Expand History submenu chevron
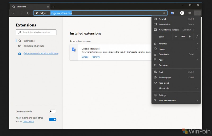 197,49
